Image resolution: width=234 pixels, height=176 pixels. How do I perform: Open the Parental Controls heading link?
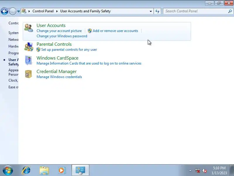click(x=54, y=44)
